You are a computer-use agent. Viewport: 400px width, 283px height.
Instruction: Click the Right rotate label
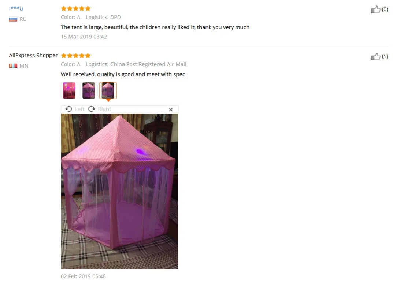coord(104,109)
